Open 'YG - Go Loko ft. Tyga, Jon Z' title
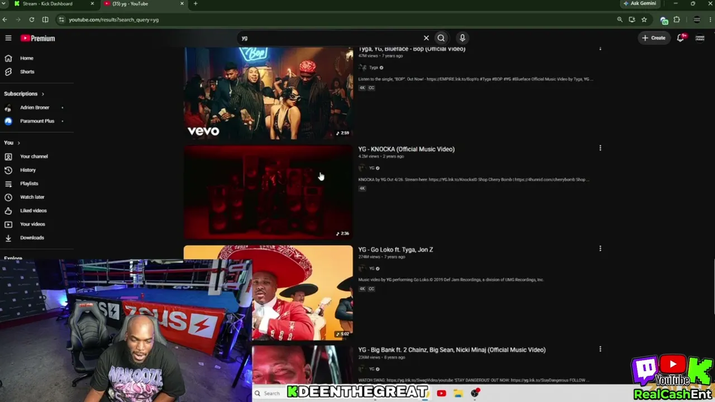The height and width of the screenshot is (402, 715). tap(395, 250)
